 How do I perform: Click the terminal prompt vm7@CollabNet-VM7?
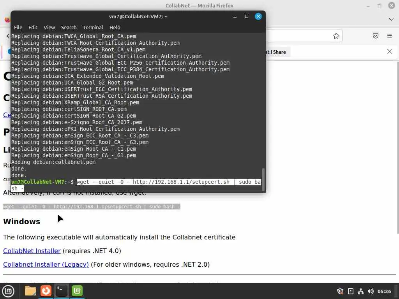click(38, 182)
